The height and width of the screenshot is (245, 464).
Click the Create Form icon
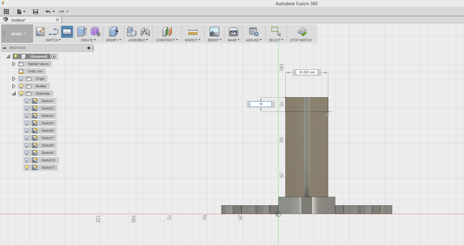click(95, 31)
